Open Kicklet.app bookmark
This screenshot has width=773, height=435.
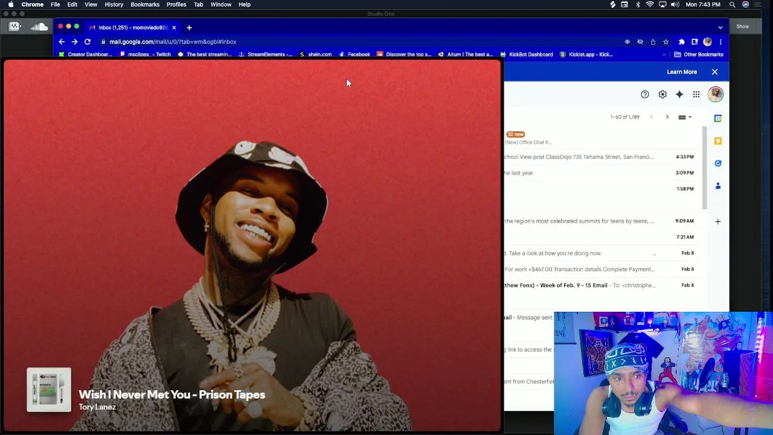click(586, 54)
